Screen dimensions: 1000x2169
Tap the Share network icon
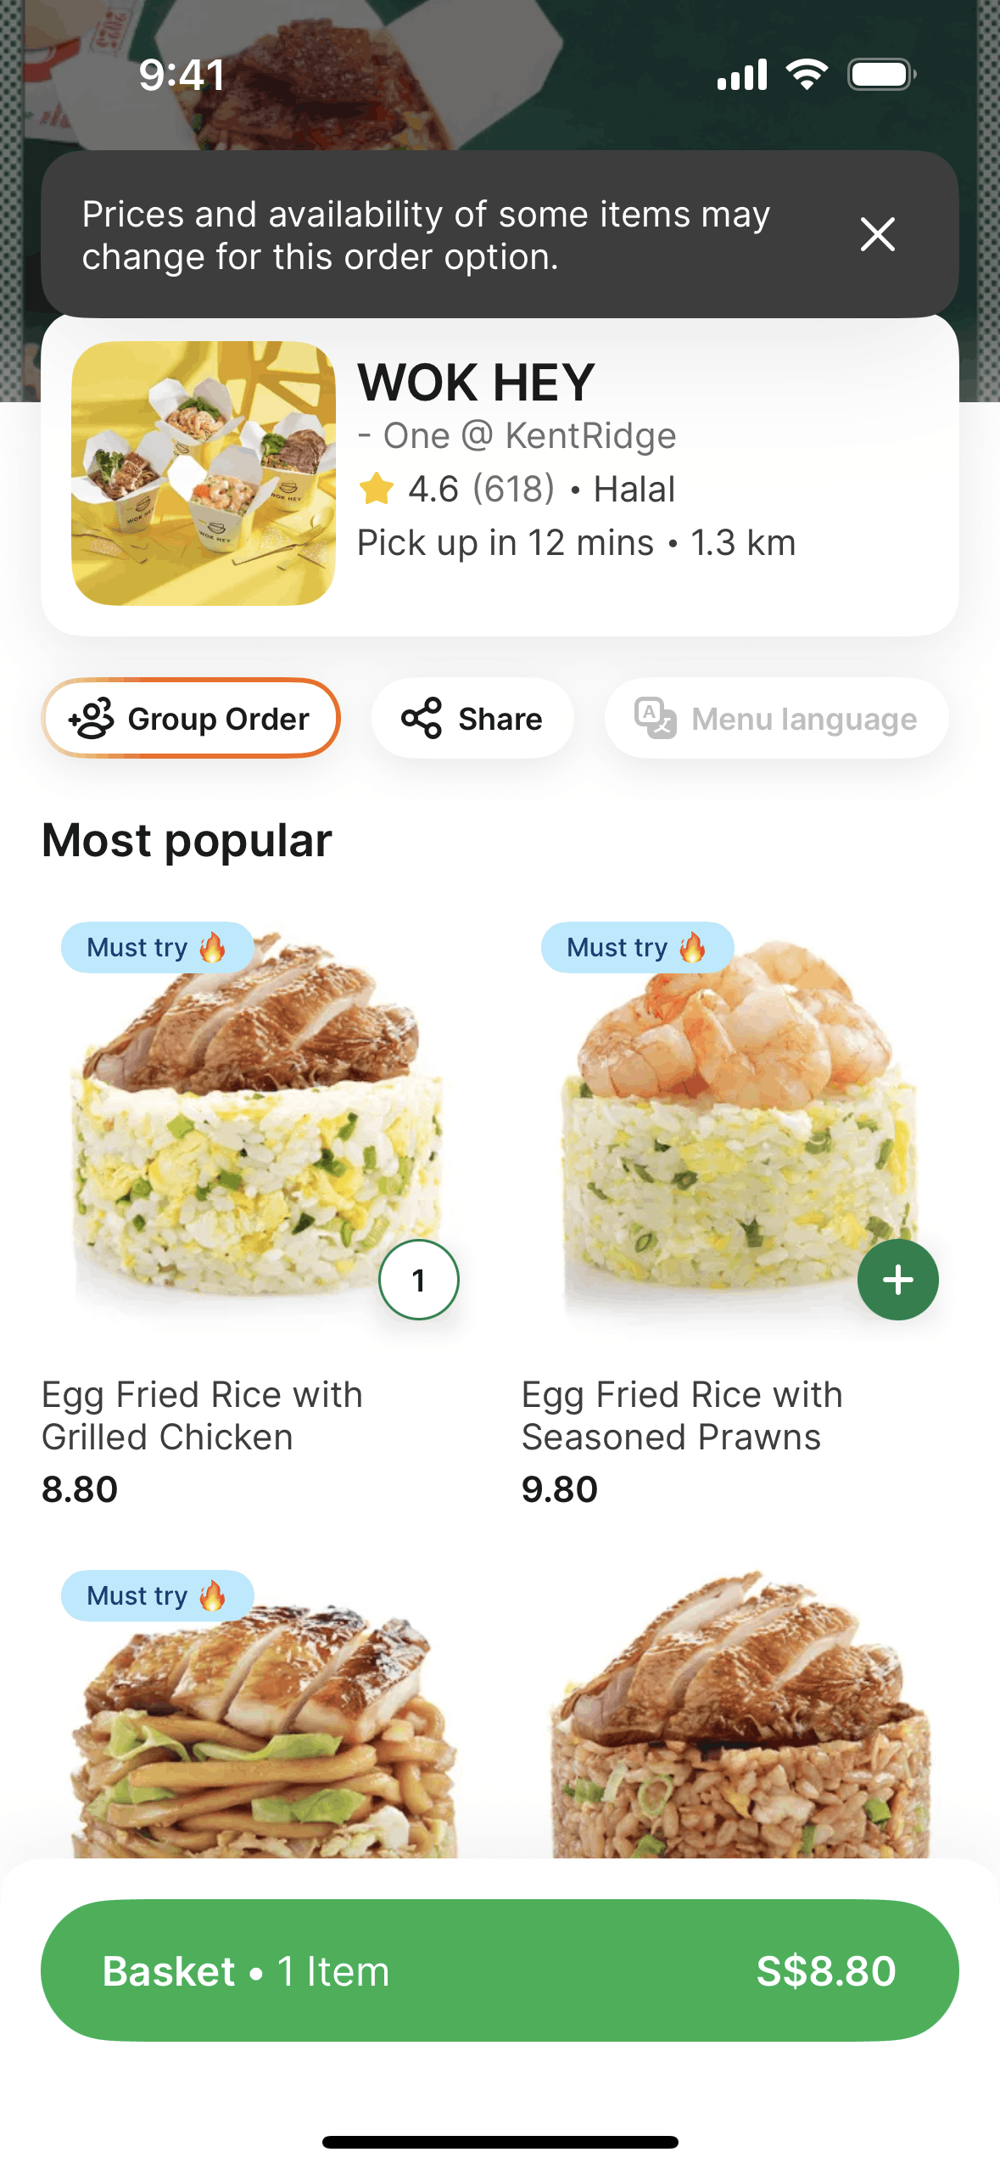coord(422,718)
